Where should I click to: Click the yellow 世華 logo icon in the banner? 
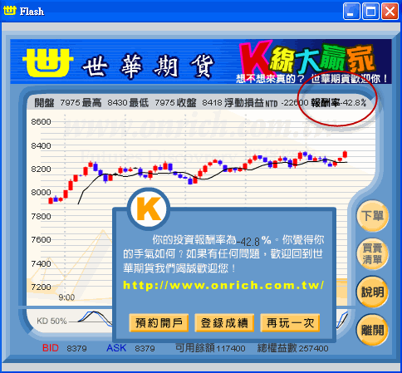tap(47, 63)
